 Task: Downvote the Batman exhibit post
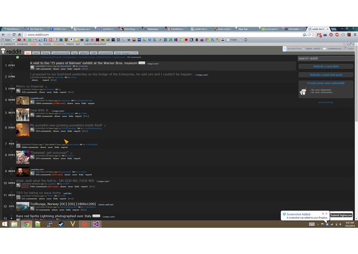pos(11,68)
